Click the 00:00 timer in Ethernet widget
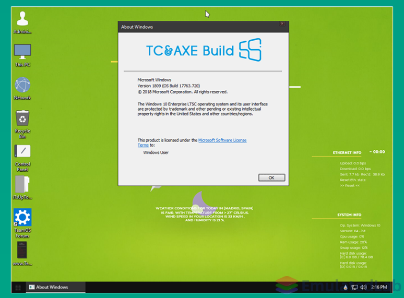404x298 pixels. (377, 152)
